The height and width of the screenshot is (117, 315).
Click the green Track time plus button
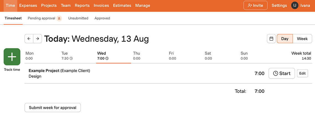pos(12,57)
